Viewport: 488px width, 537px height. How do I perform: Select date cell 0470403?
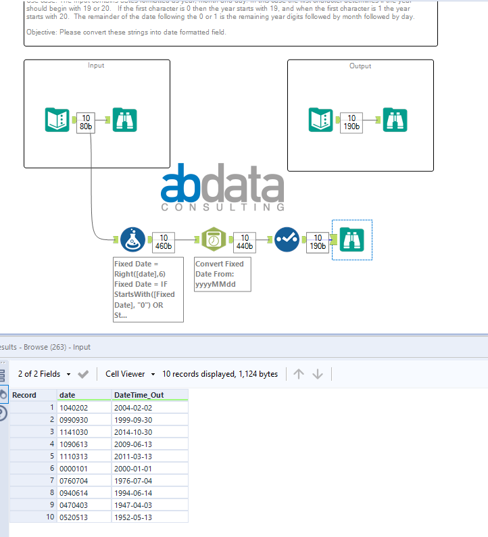(x=84, y=505)
